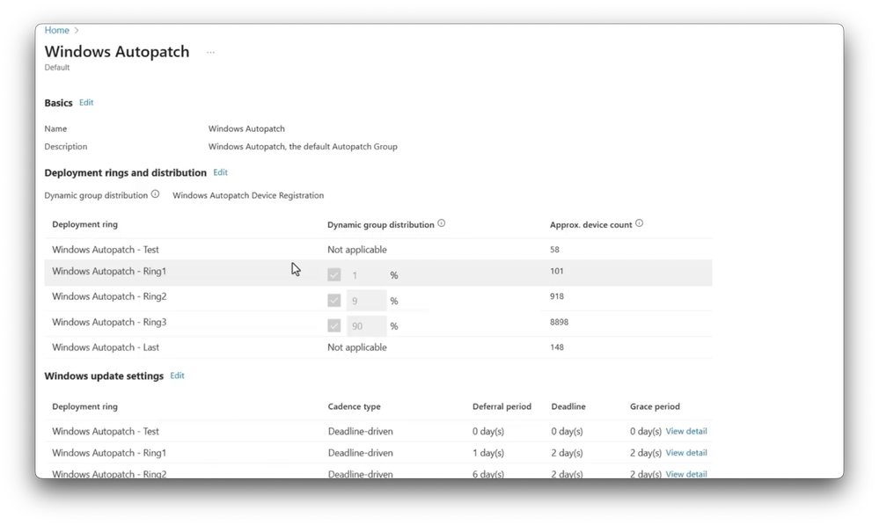The image size is (879, 525).
Task: Click the info icon beside Dynamic group distribution label
Action: 155,194
